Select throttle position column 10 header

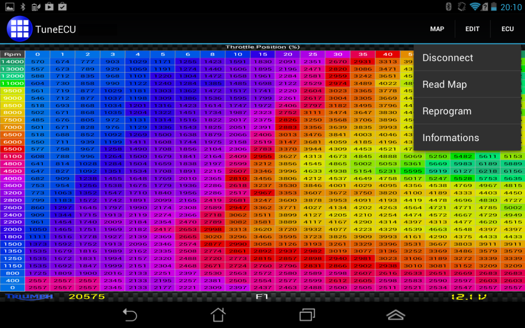tap(238, 54)
